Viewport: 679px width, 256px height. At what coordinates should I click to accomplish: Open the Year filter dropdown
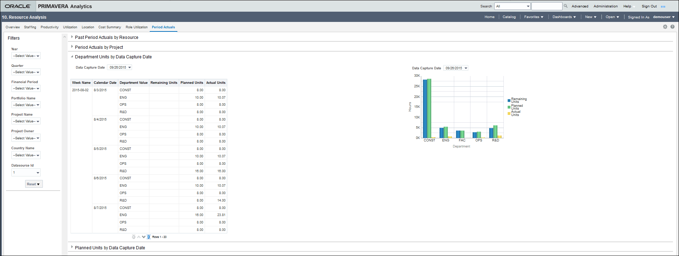(26, 56)
